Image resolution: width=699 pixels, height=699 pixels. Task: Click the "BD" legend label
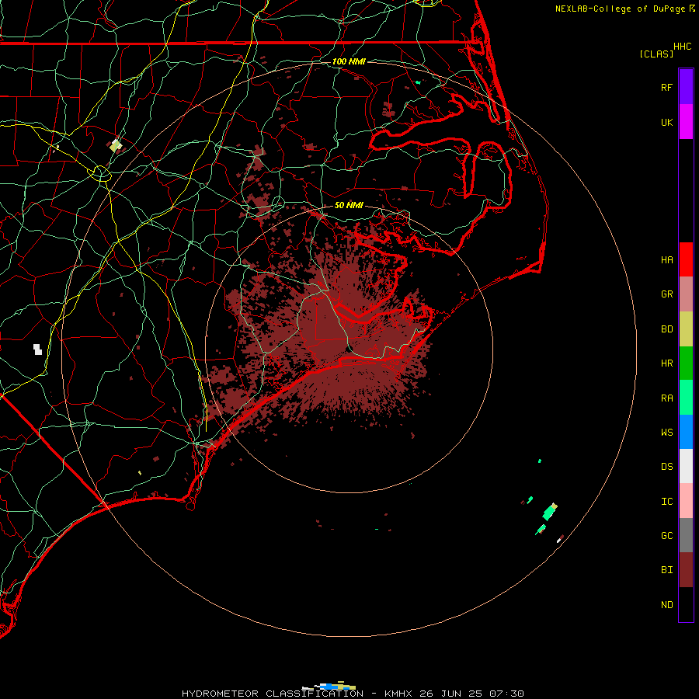point(666,329)
